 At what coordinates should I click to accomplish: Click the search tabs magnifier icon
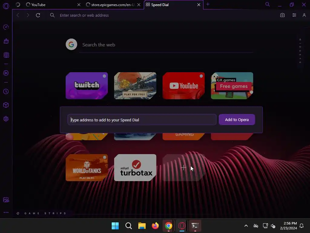click(268, 4)
